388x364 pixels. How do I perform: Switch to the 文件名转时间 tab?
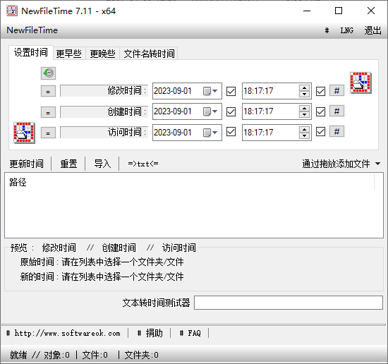149,54
